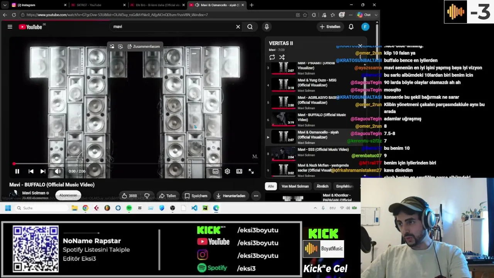
Task: Play 'Mavi - BUFFALO' from the playlist
Action: 315,120
